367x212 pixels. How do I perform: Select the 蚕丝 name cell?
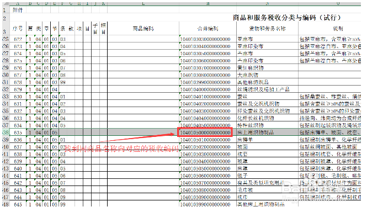pos(267,97)
